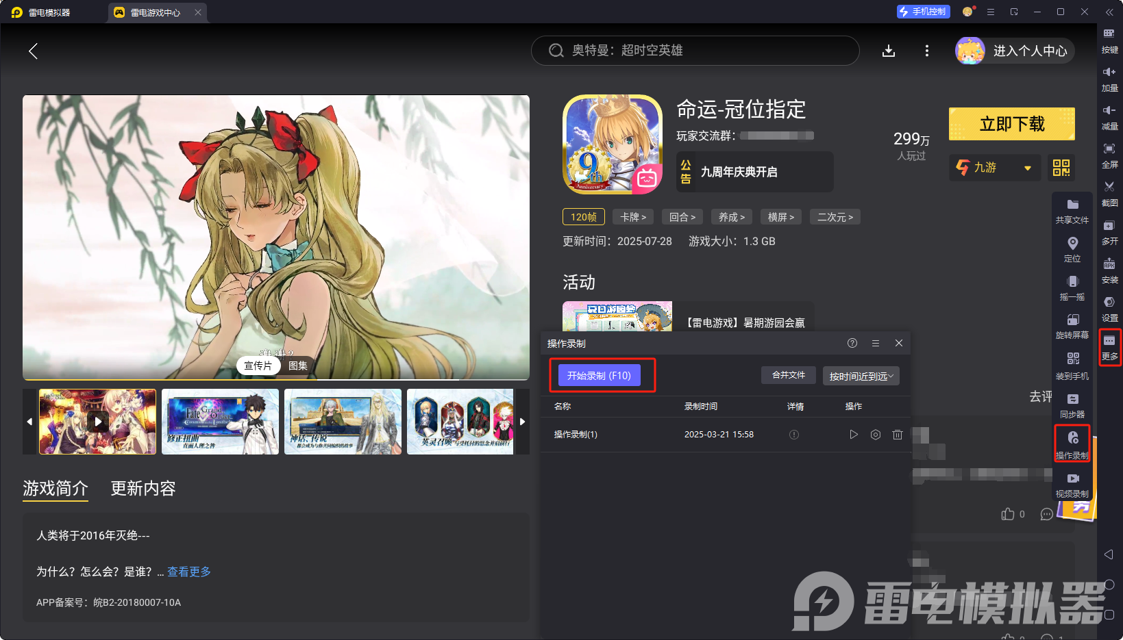
Task: Open the 视频录制 video recorder tool
Action: click(1072, 485)
